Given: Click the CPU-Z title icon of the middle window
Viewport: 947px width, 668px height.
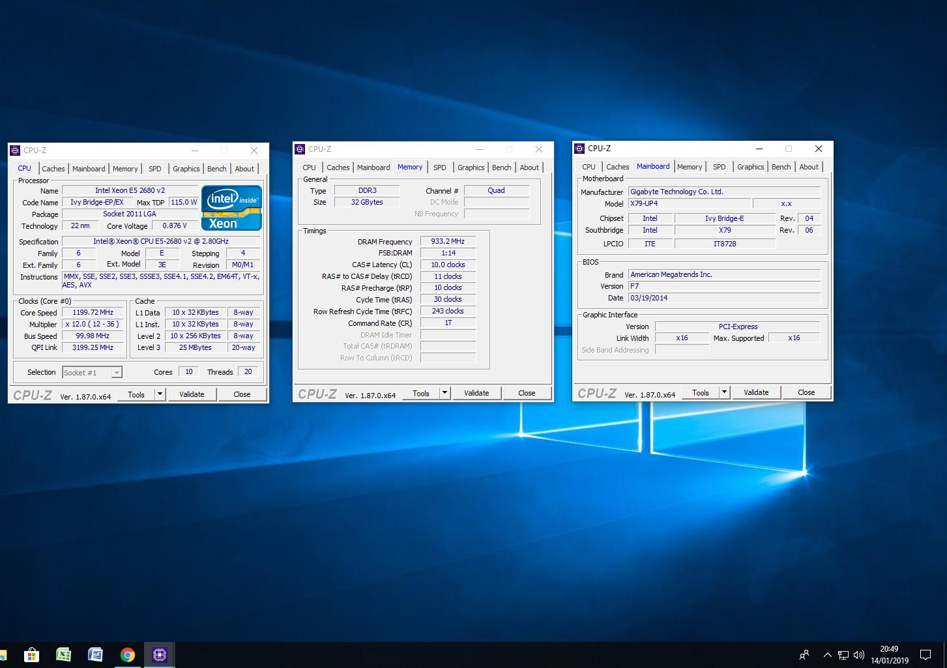Looking at the screenshot, I should 300,149.
